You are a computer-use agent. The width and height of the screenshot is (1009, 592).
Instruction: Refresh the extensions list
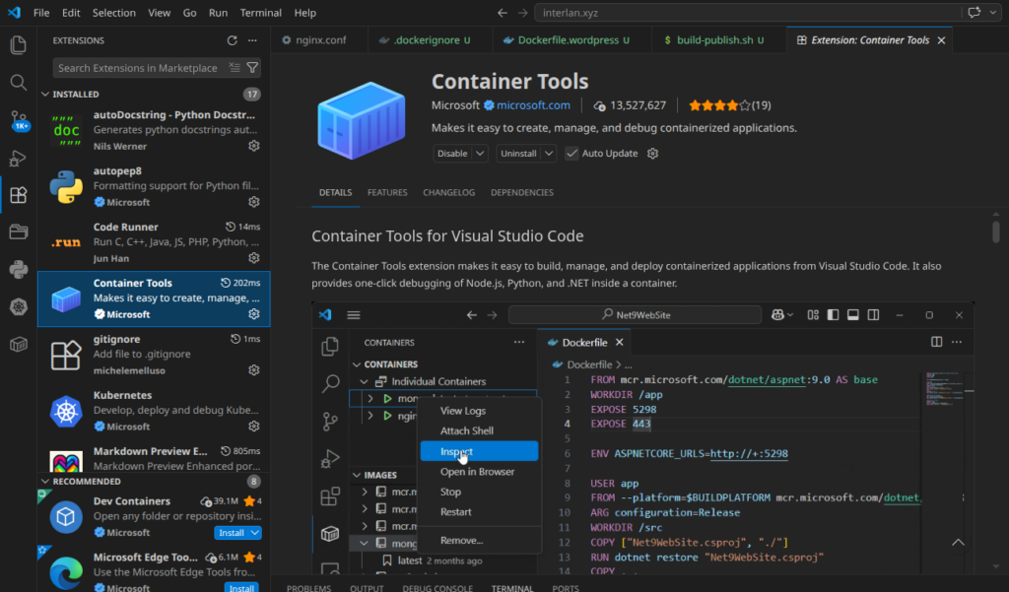(233, 40)
